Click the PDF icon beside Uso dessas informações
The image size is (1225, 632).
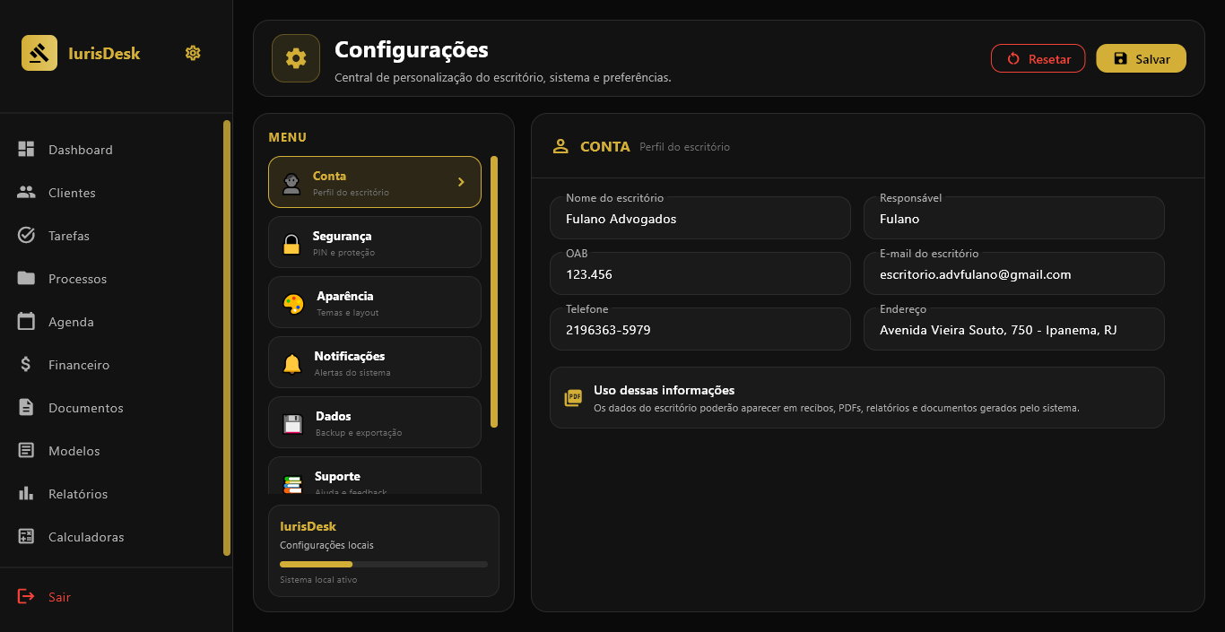(573, 397)
